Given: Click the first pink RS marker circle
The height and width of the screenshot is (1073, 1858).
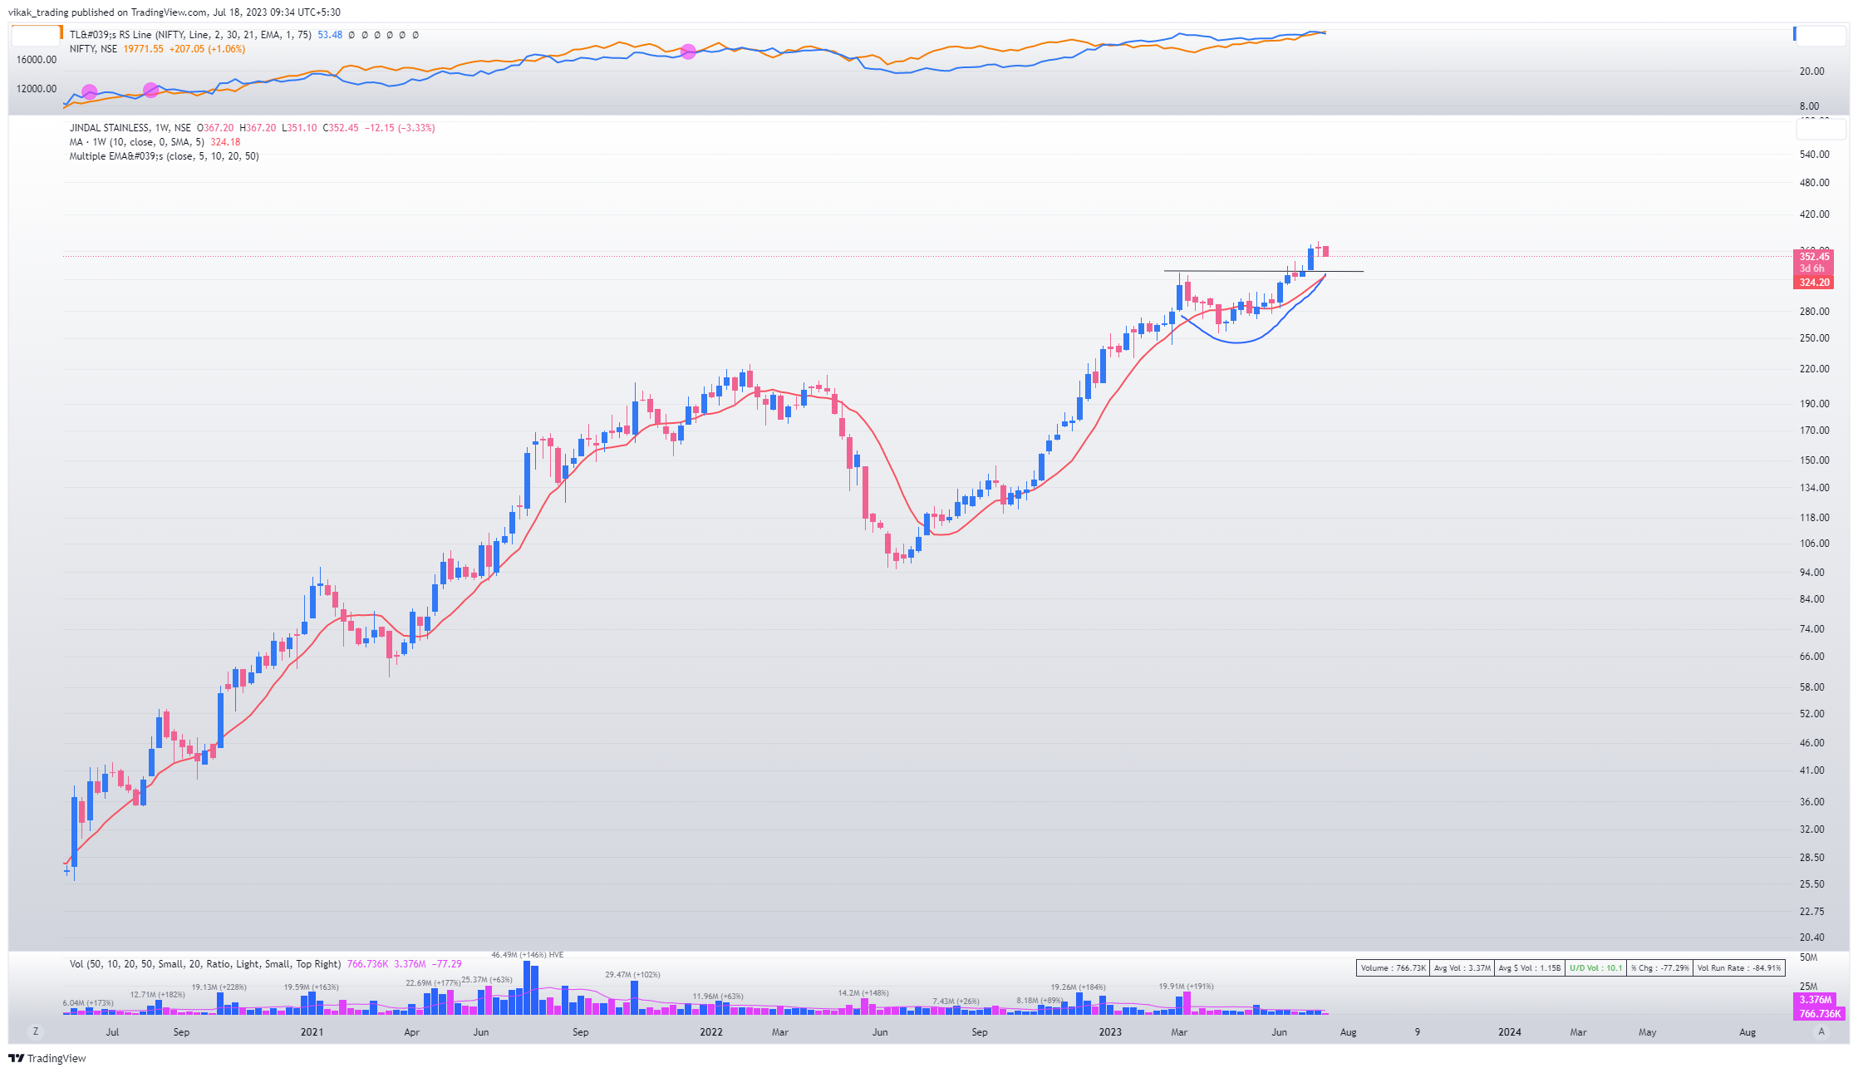Looking at the screenshot, I should click(90, 92).
